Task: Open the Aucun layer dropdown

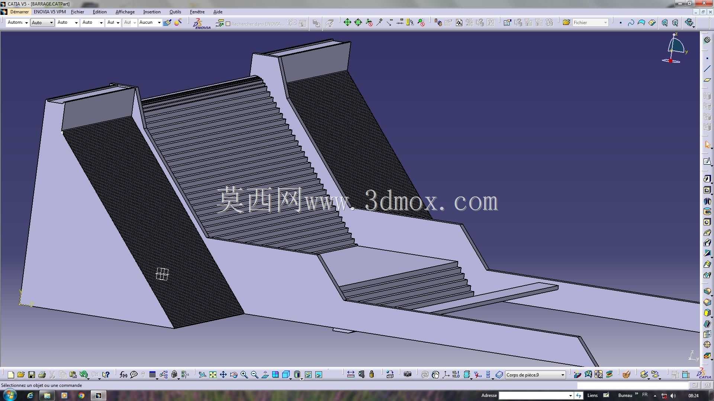Action: 150,22
